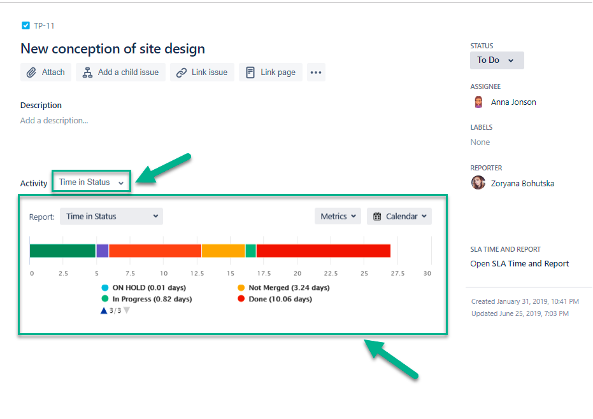Viewport: 593px width, 419px height.
Task: Toggle Not Merged legend series
Action: click(283, 288)
